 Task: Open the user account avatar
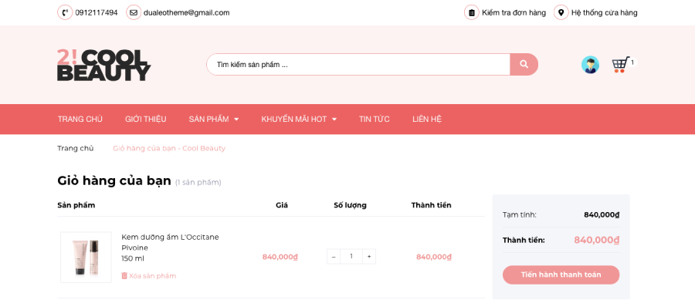click(x=590, y=65)
